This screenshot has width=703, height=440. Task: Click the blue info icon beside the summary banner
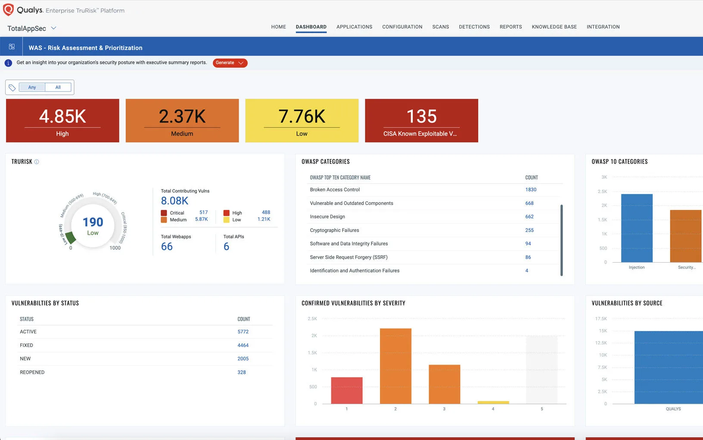pos(8,63)
